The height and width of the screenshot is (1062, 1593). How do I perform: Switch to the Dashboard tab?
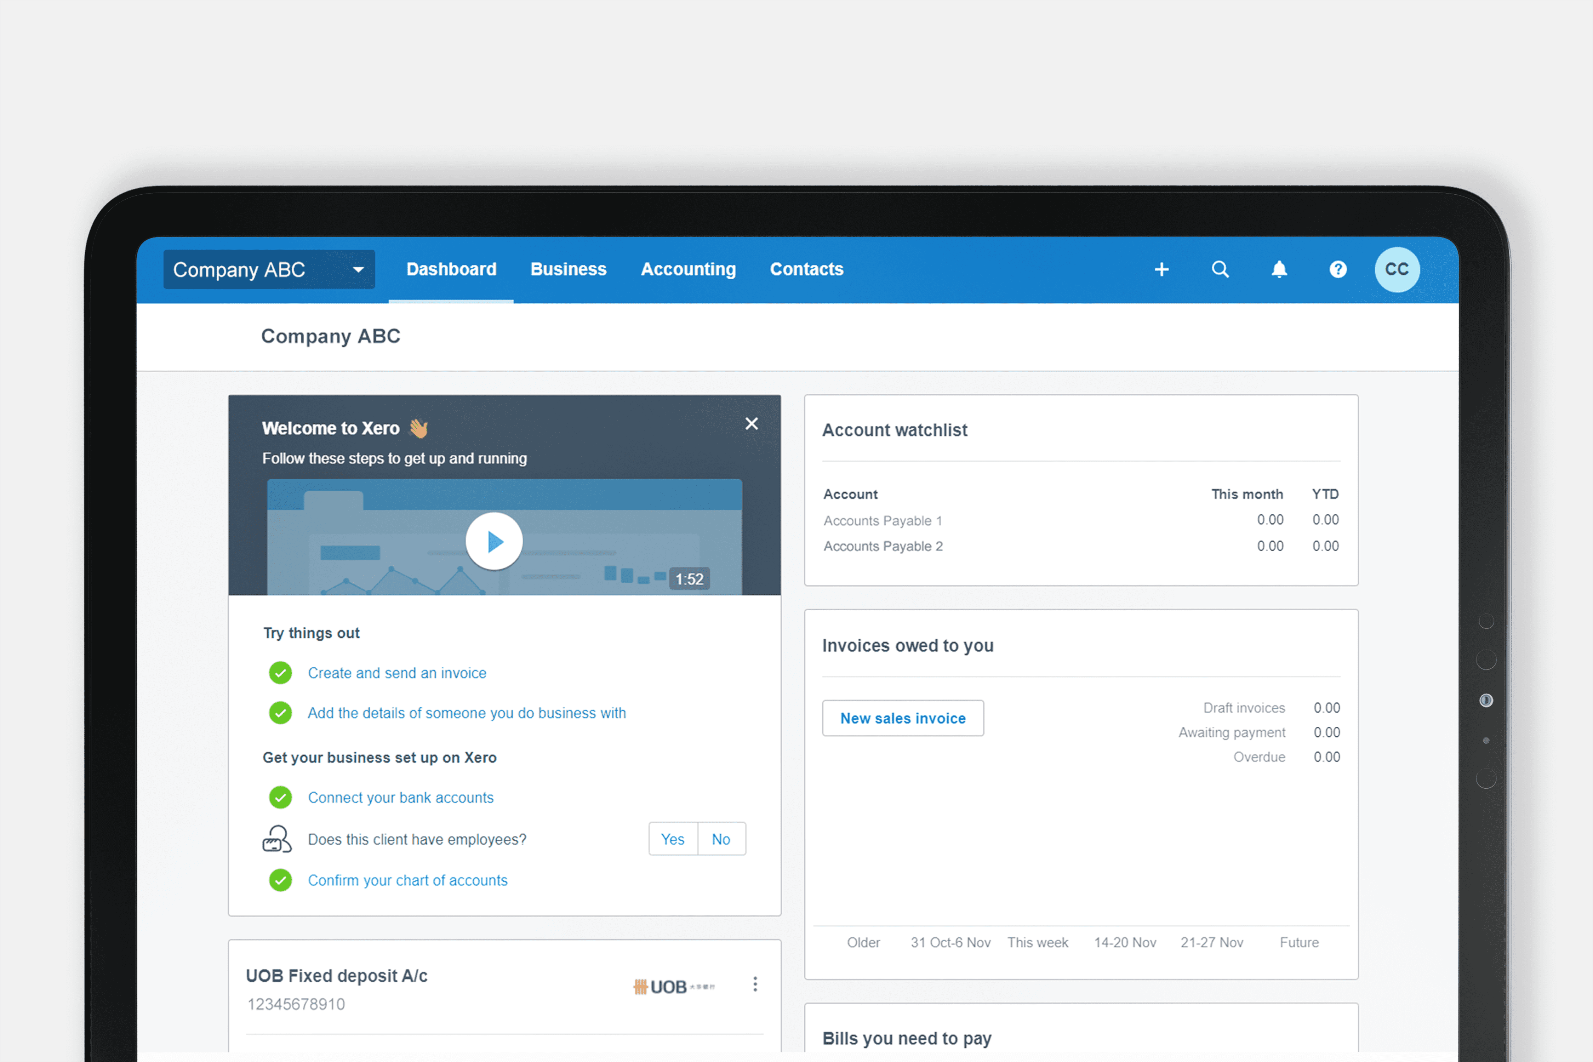(451, 269)
